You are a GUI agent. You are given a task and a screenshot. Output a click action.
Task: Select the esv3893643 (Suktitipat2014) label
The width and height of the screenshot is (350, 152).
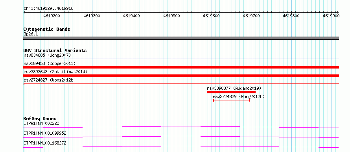(x=55, y=72)
